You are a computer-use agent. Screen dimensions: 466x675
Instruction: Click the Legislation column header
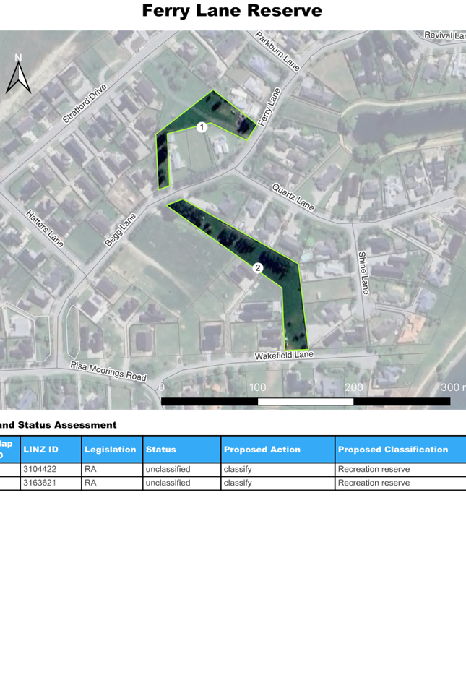tap(111, 450)
